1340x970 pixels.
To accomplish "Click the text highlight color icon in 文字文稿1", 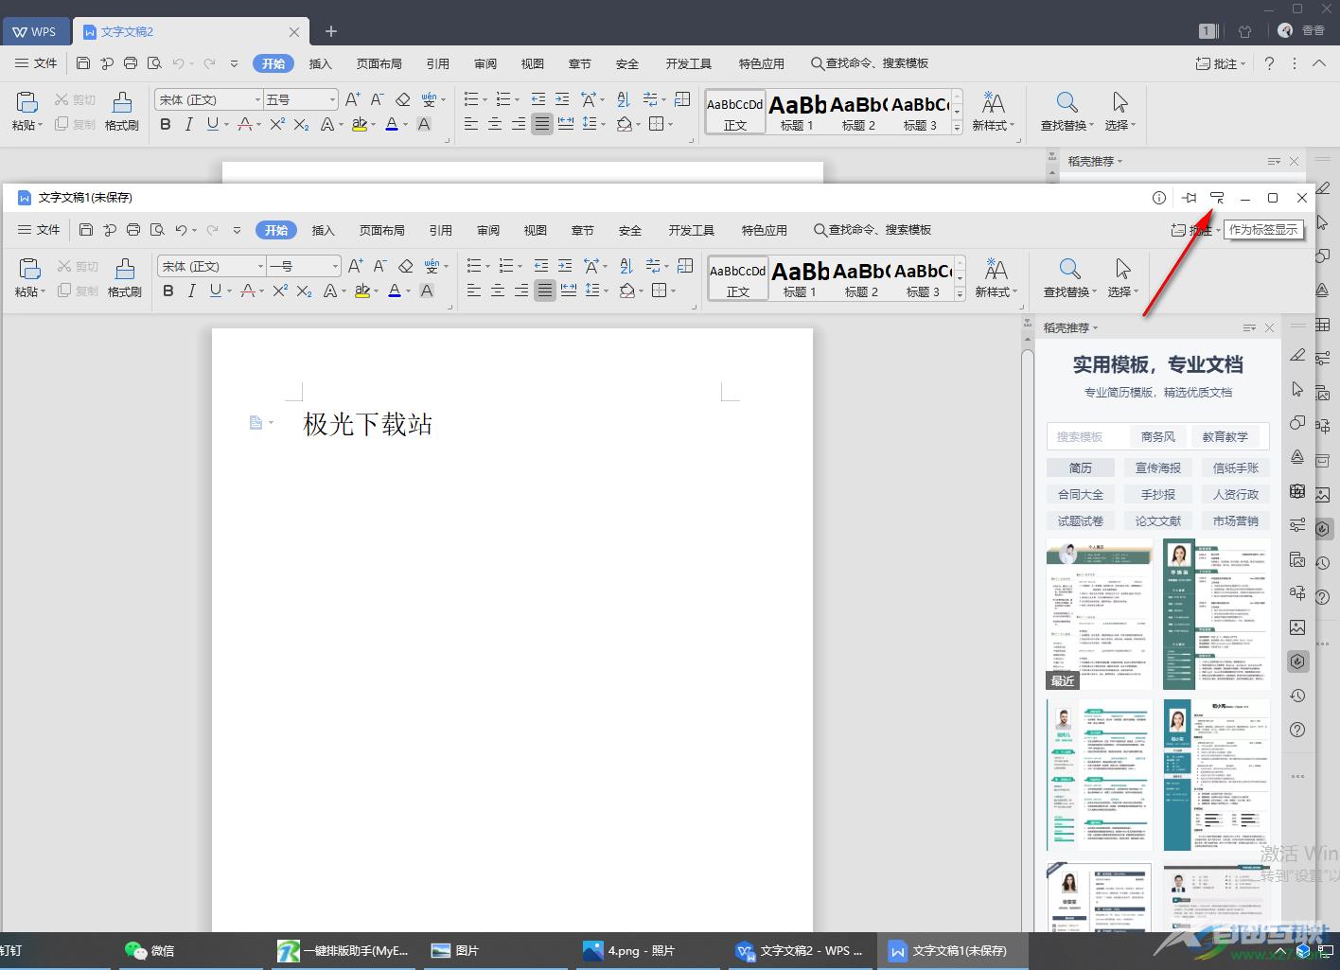I will pyautogui.click(x=361, y=291).
